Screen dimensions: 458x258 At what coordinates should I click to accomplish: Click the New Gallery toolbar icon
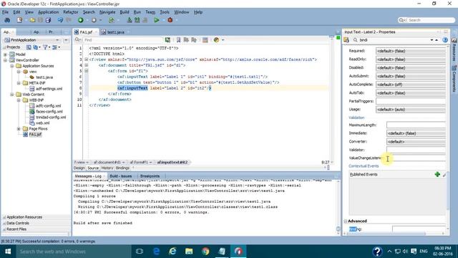click(19, 20)
